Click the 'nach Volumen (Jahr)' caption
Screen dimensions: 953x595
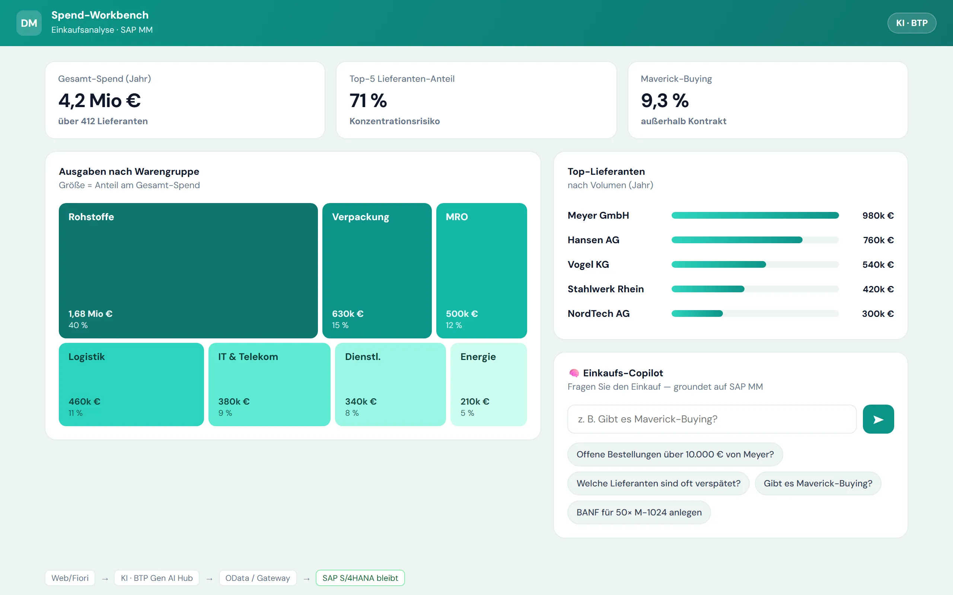[611, 185]
